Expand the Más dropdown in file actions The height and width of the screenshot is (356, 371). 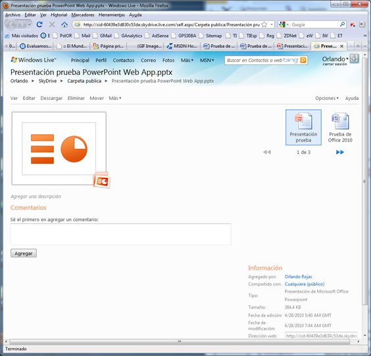click(114, 98)
